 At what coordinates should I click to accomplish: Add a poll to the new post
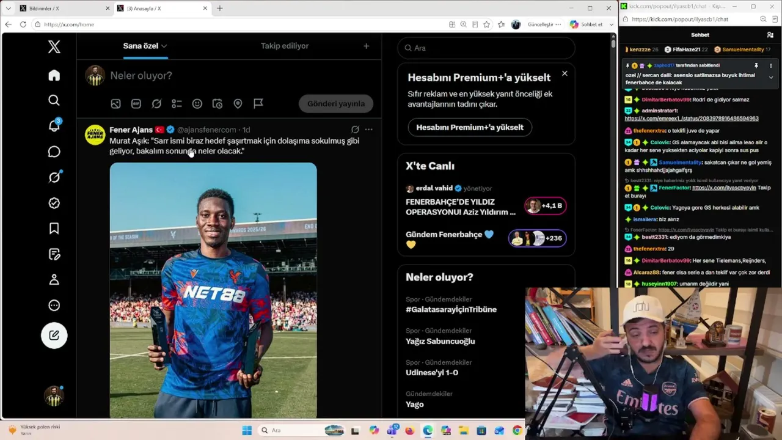[x=177, y=104]
